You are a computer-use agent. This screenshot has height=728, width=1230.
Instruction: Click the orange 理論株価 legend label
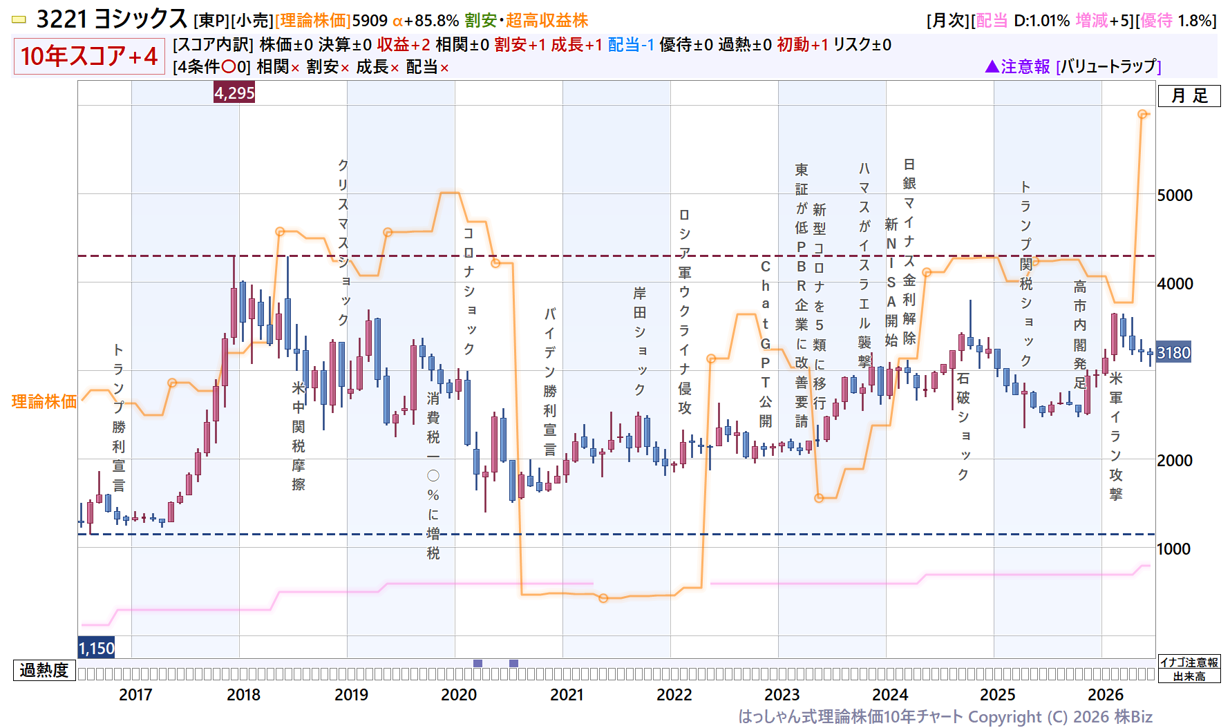[44, 401]
